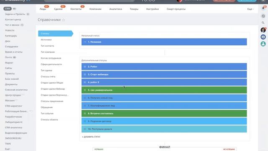Select Тип контакта in directory list

47,46
